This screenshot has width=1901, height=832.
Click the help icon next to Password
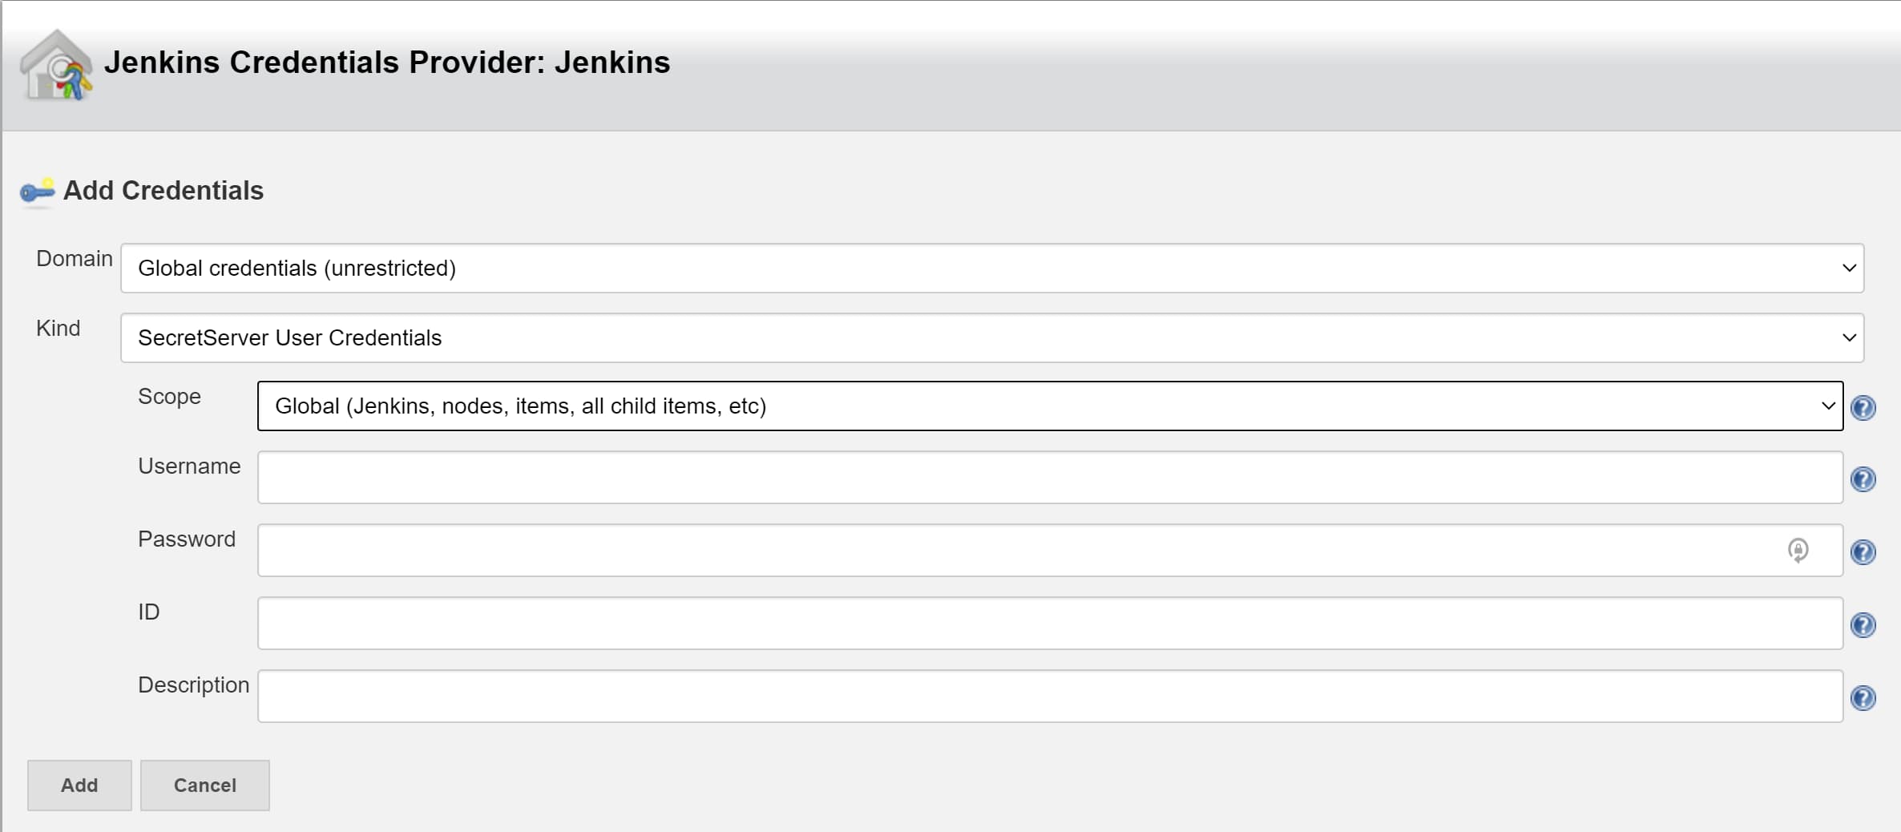[1863, 552]
